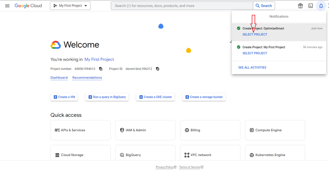Viewport: 329px width, 172px height.
Task: Click green check beside My First Project notification
Action: click(239, 47)
